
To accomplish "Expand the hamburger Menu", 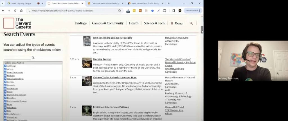I will [177, 23].
